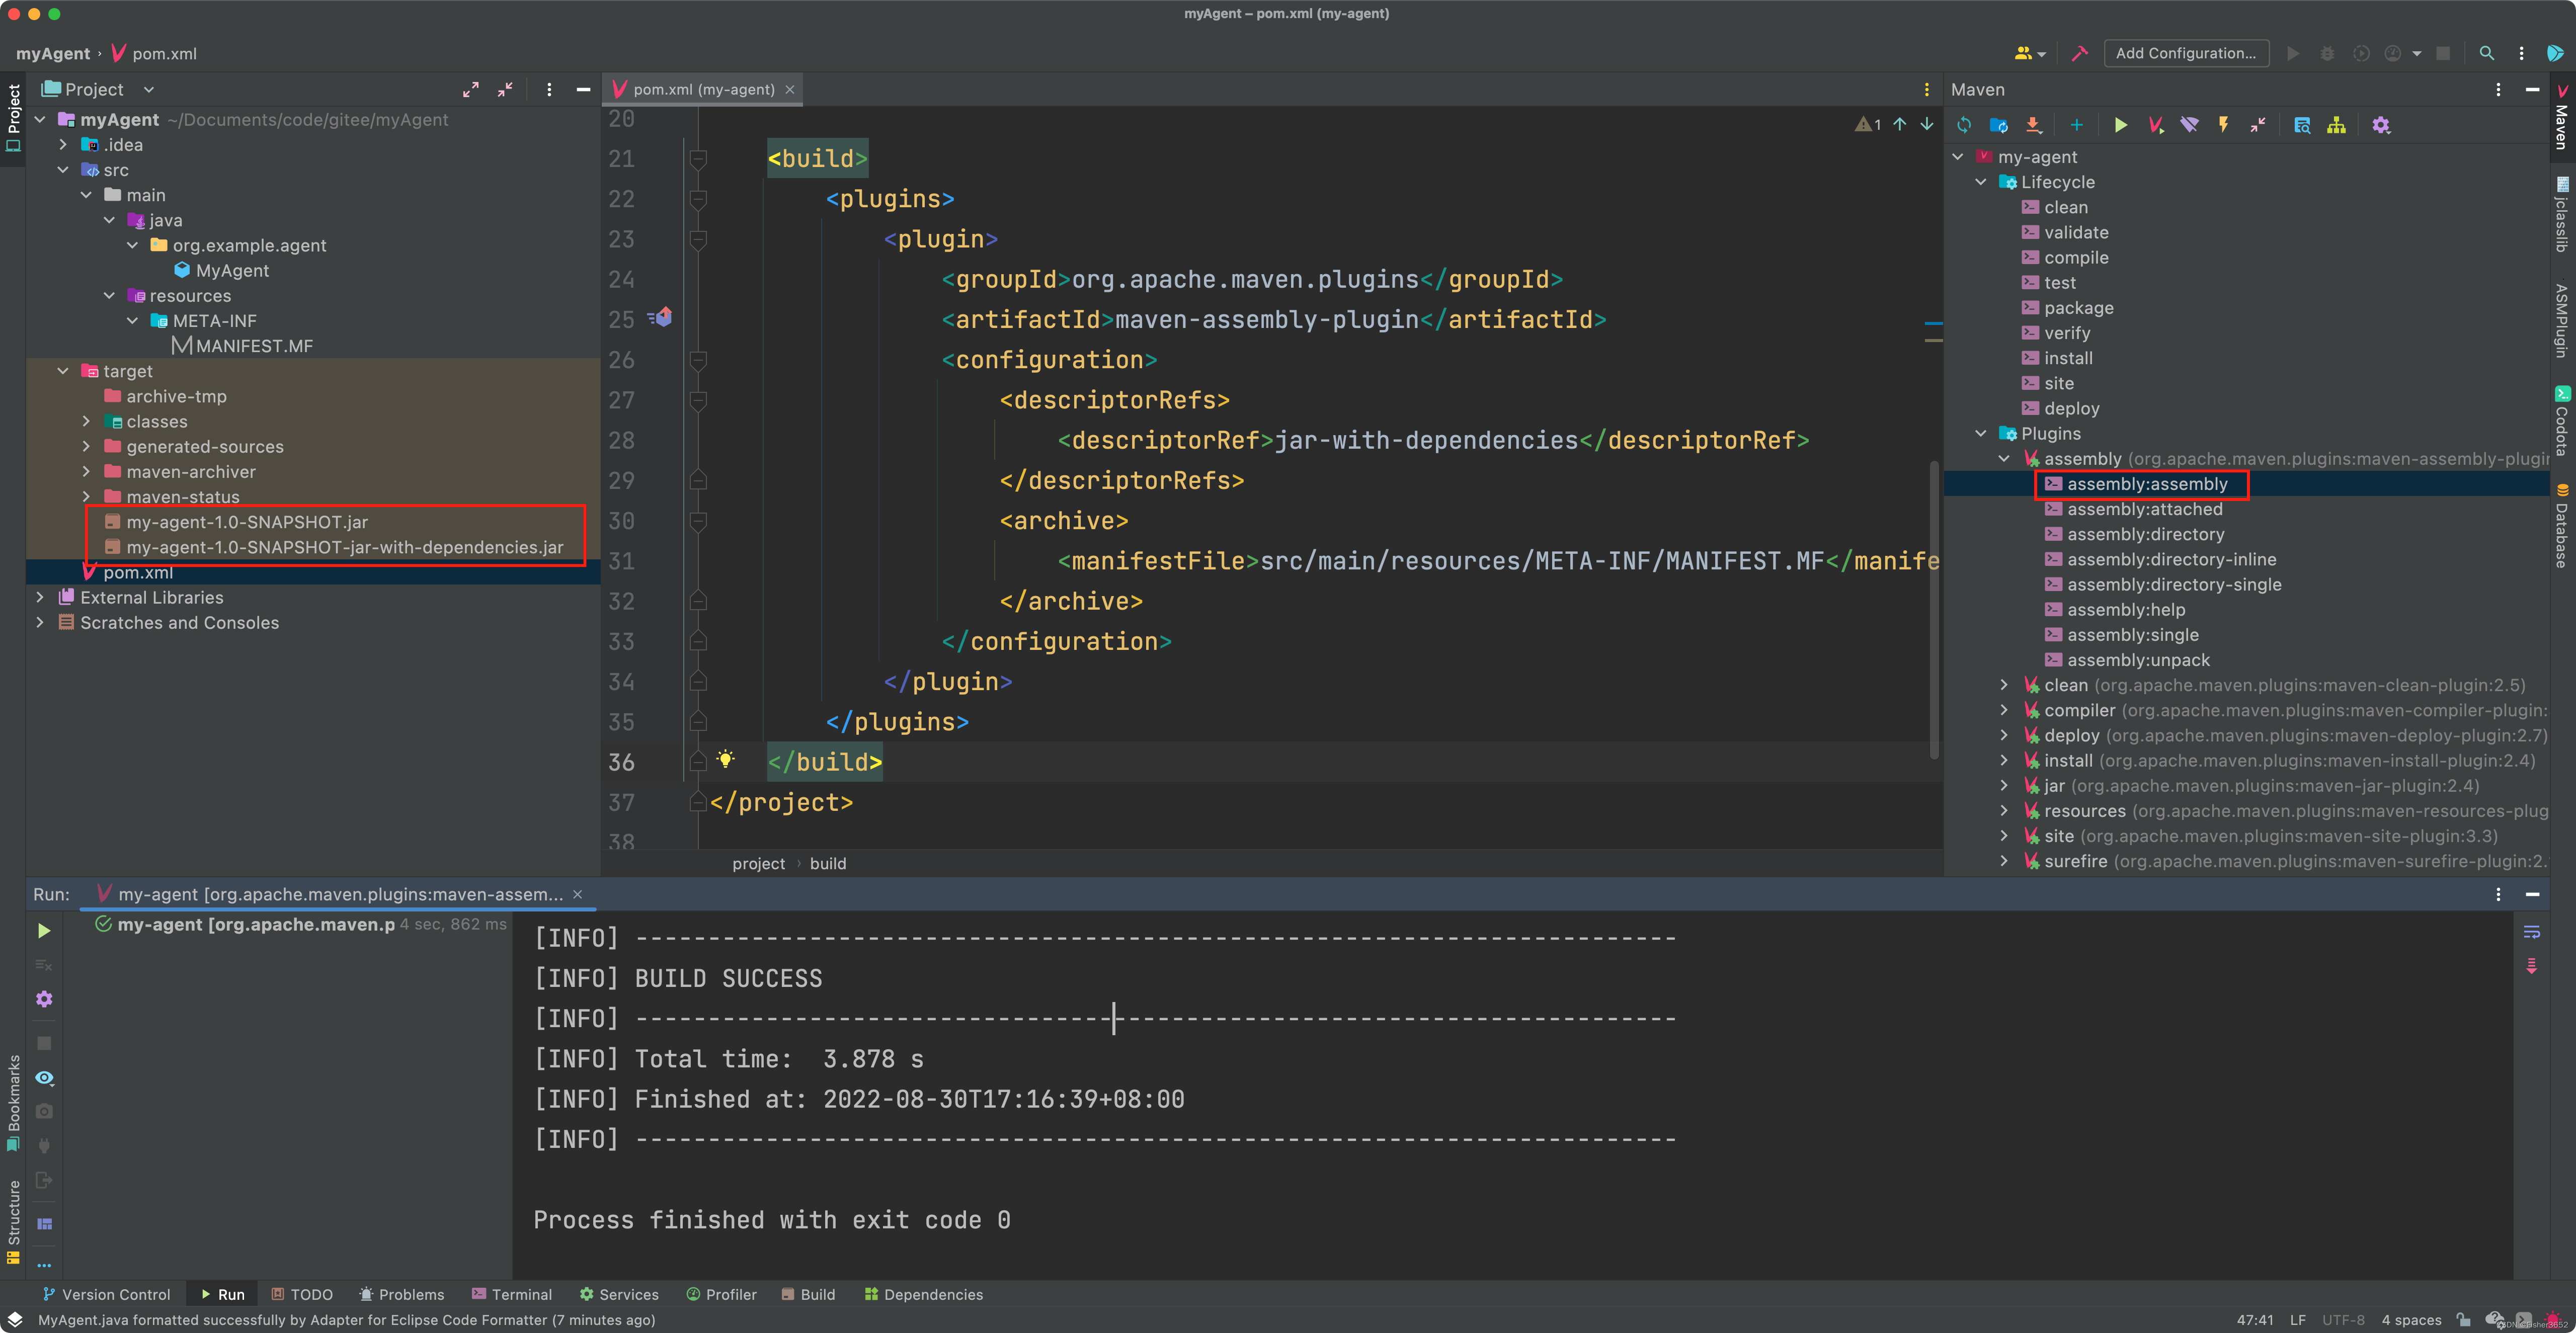The width and height of the screenshot is (2576, 1333).
Task: Collapse all nodes in Maven panel
Action: click(x=2258, y=125)
